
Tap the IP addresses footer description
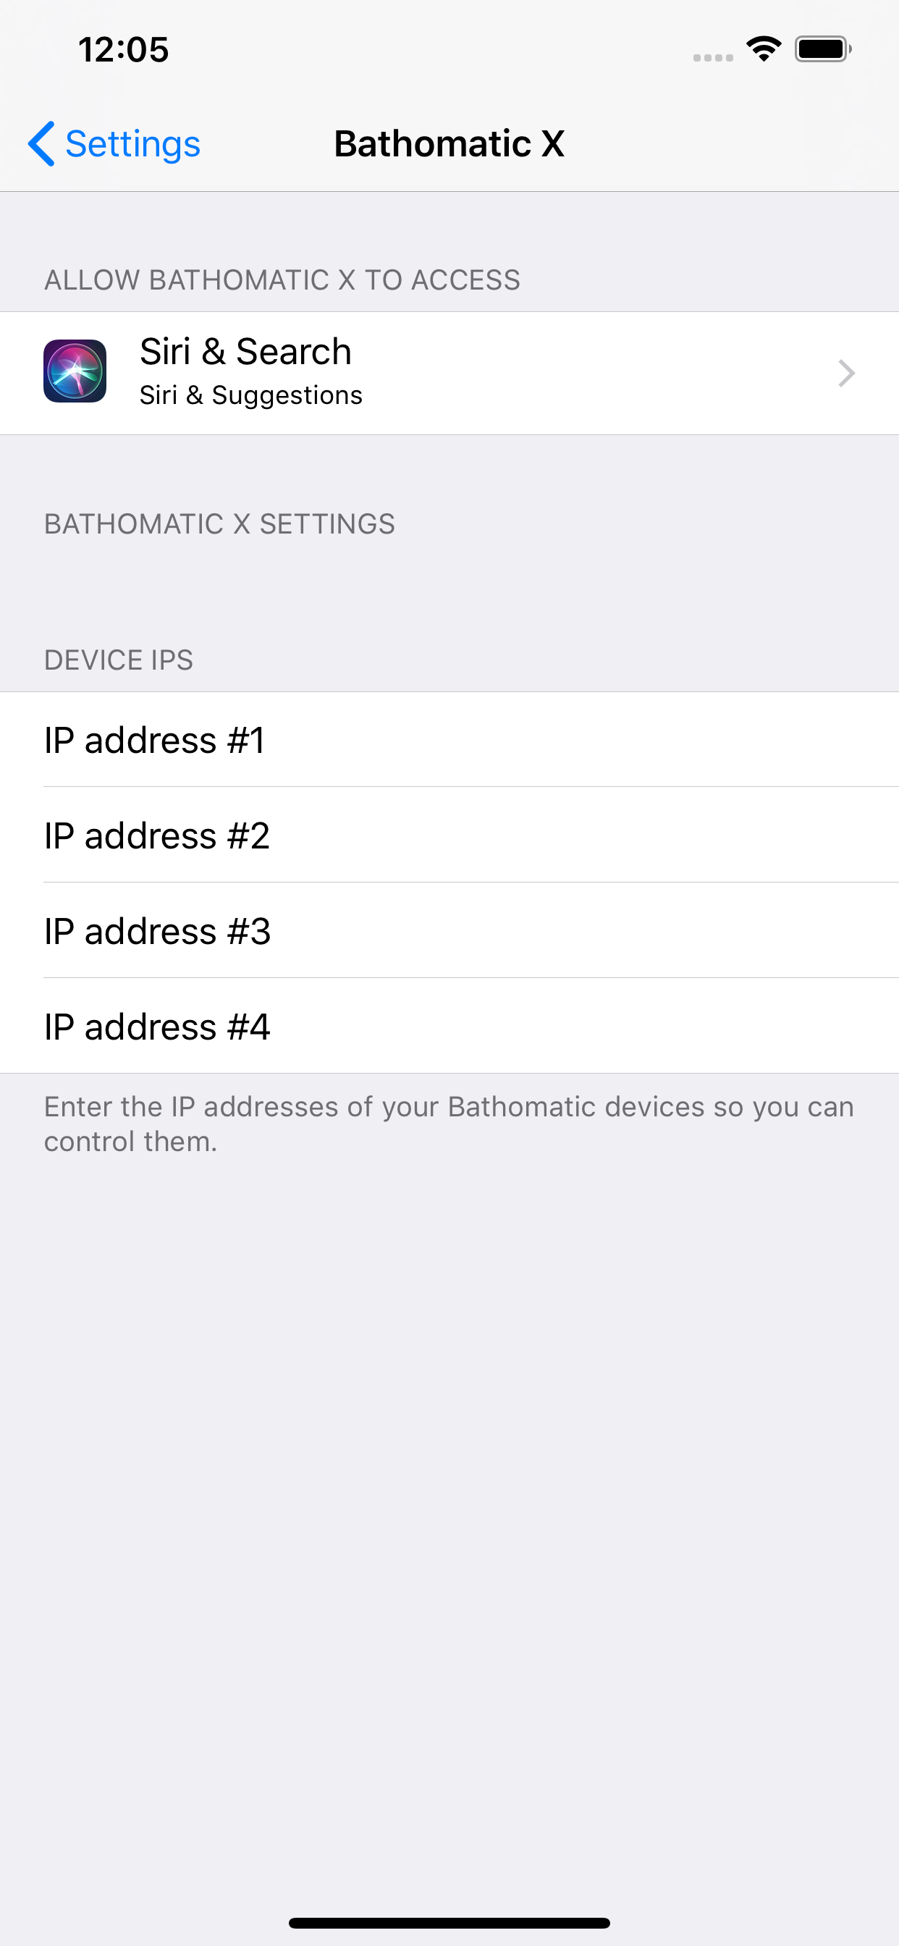click(x=449, y=1124)
